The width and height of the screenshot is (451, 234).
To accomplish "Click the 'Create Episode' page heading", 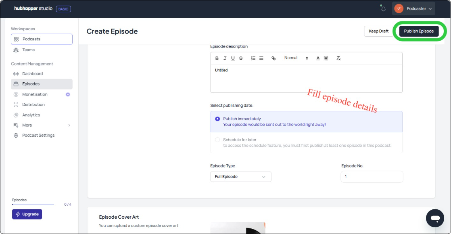I will click(x=112, y=31).
